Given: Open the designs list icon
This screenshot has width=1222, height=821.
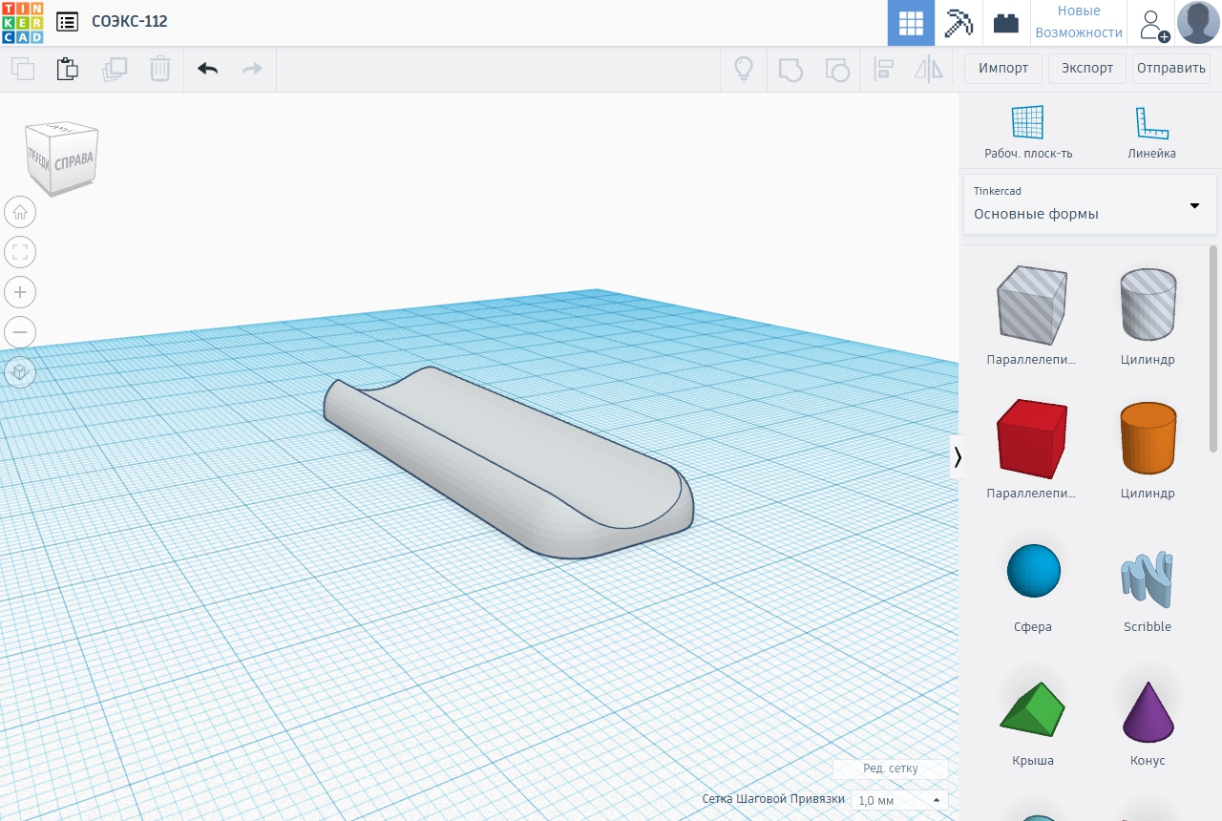Looking at the screenshot, I should (68, 22).
